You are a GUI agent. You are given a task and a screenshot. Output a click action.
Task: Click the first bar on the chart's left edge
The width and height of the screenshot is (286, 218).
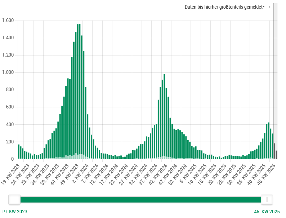click(x=19, y=151)
